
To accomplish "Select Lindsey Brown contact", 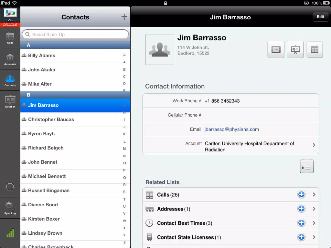I will [x=75, y=233].
